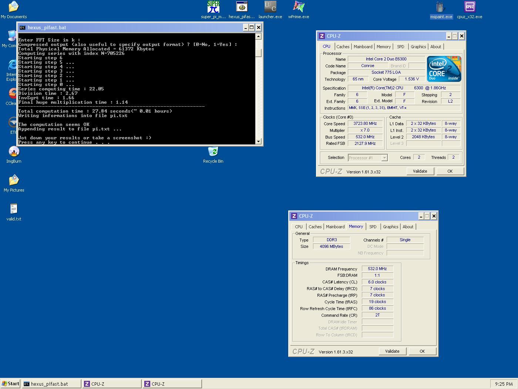
Task: Click the Core Voltage 1.536 V value
Action: click(412, 79)
